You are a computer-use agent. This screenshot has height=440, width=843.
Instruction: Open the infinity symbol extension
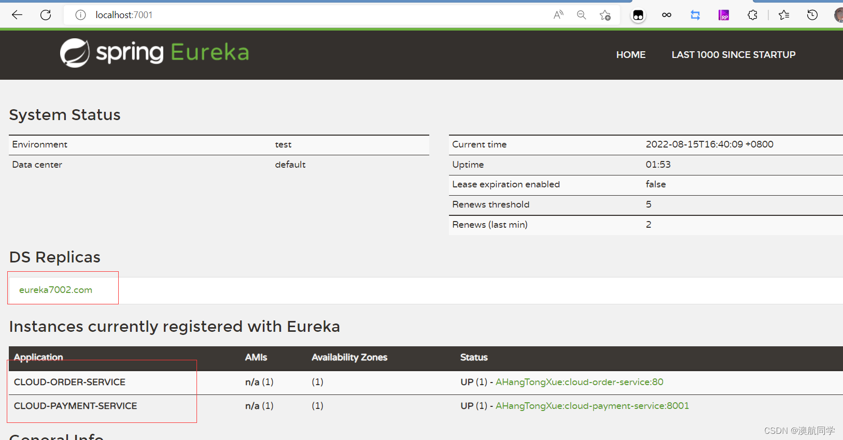coord(667,15)
